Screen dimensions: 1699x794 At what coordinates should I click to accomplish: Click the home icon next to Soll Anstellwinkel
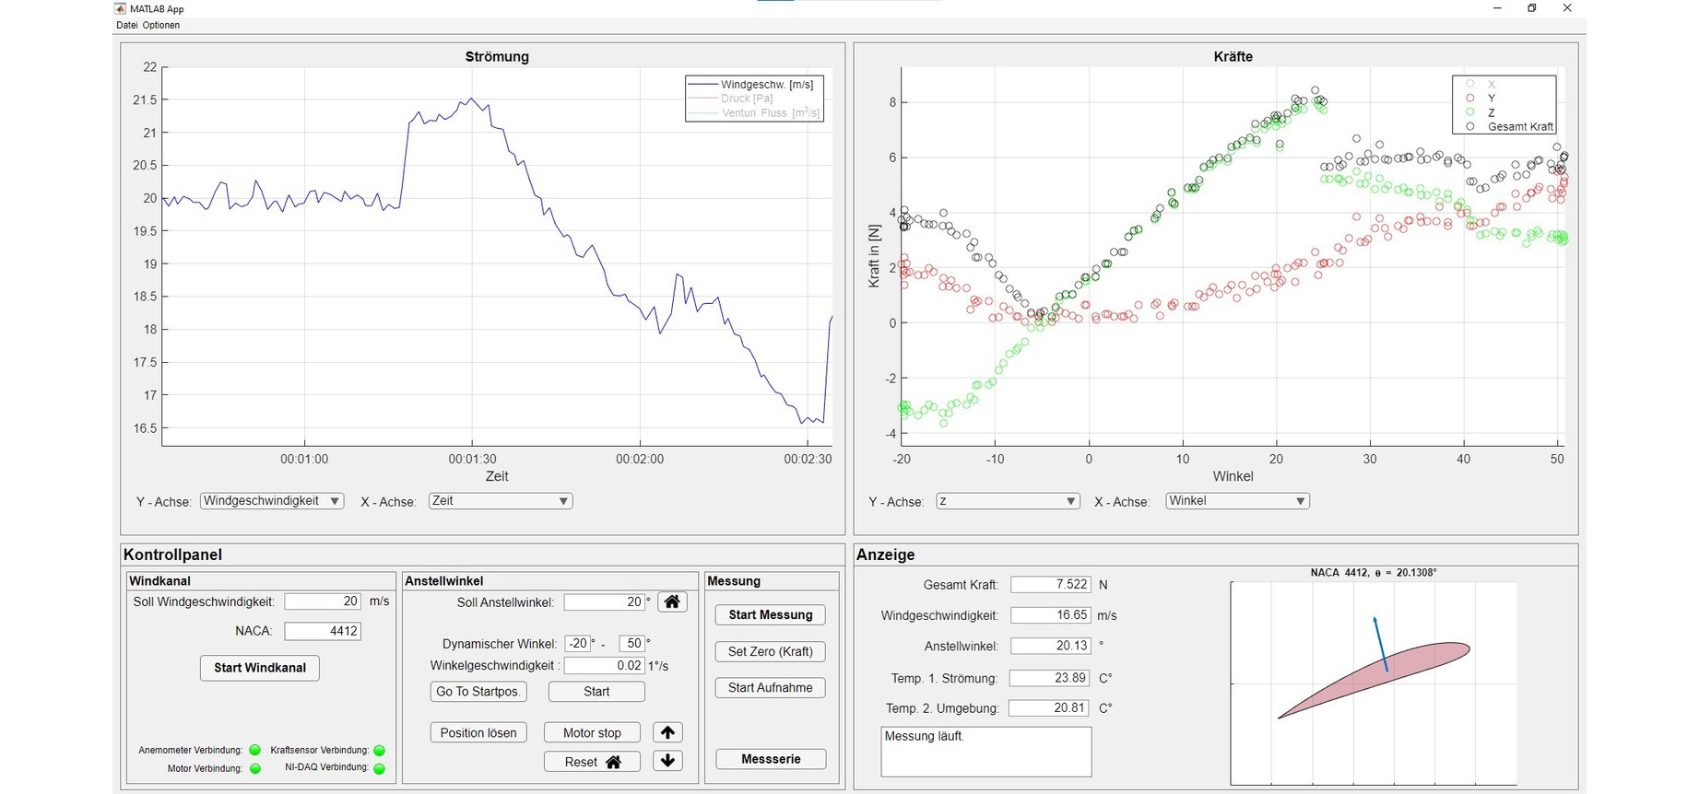[x=672, y=601]
